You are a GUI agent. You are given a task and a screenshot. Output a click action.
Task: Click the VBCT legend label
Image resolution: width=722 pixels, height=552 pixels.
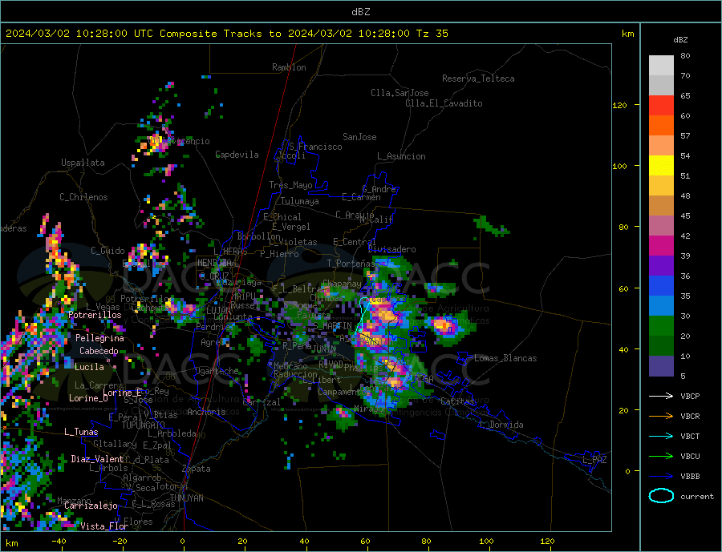pyautogui.click(x=690, y=436)
